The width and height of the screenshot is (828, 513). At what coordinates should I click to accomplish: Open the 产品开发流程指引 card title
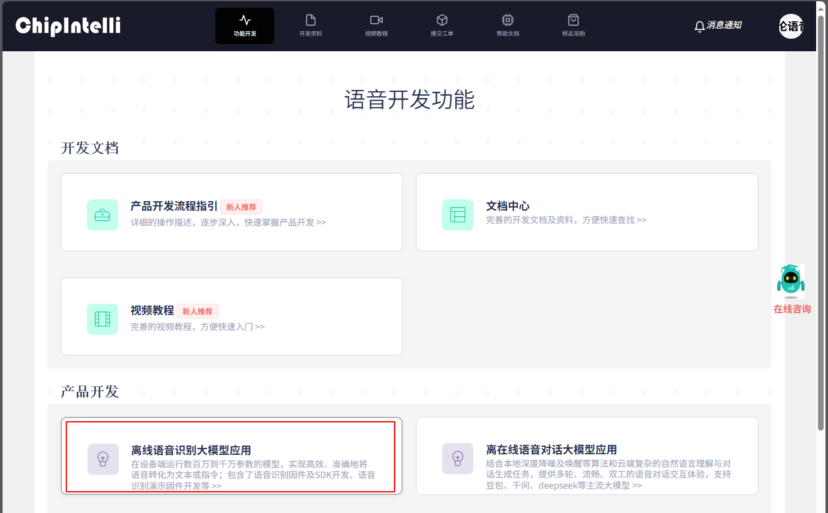coord(174,206)
